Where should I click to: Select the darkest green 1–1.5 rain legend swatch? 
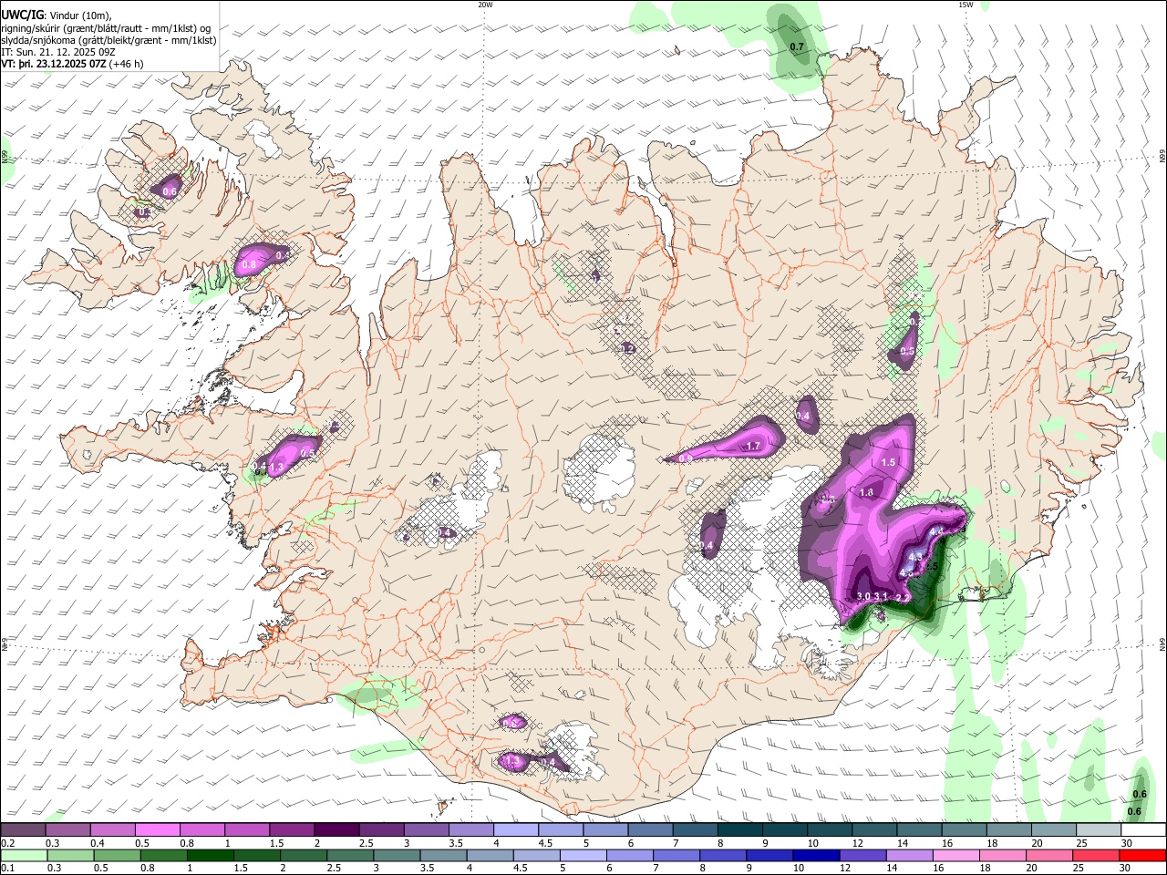pyautogui.click(x=209, y=855)
